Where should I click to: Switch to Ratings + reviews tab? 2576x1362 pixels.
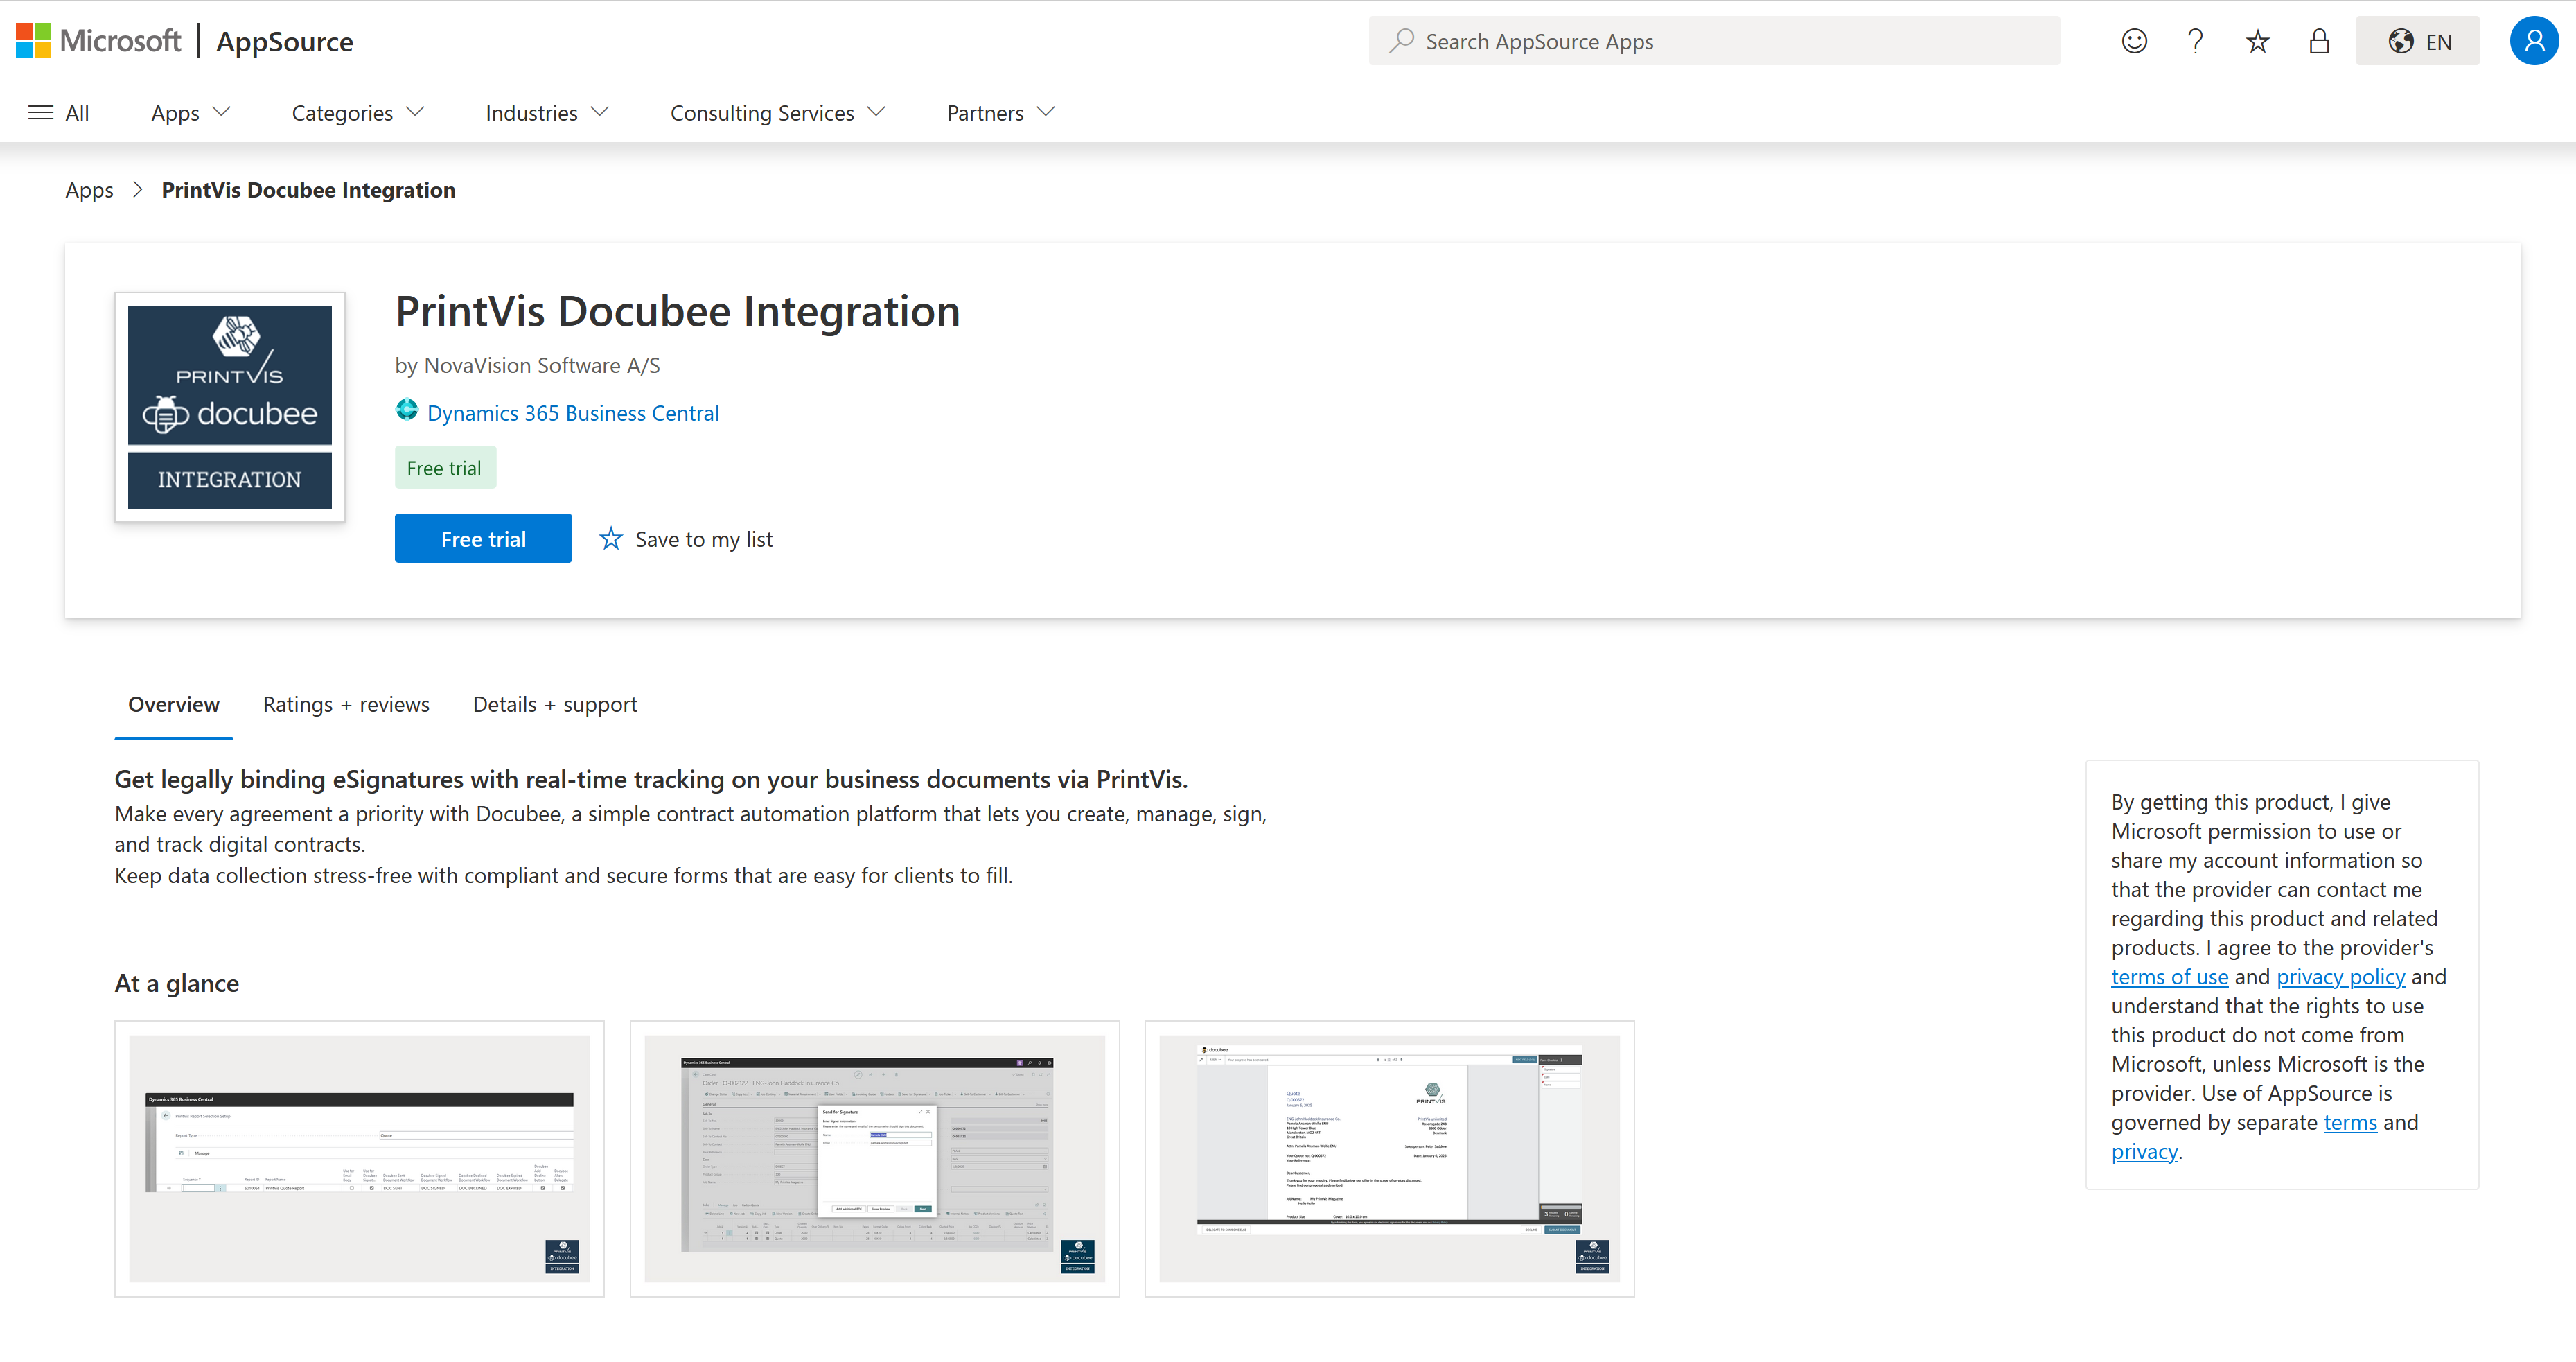click(346, 704)
